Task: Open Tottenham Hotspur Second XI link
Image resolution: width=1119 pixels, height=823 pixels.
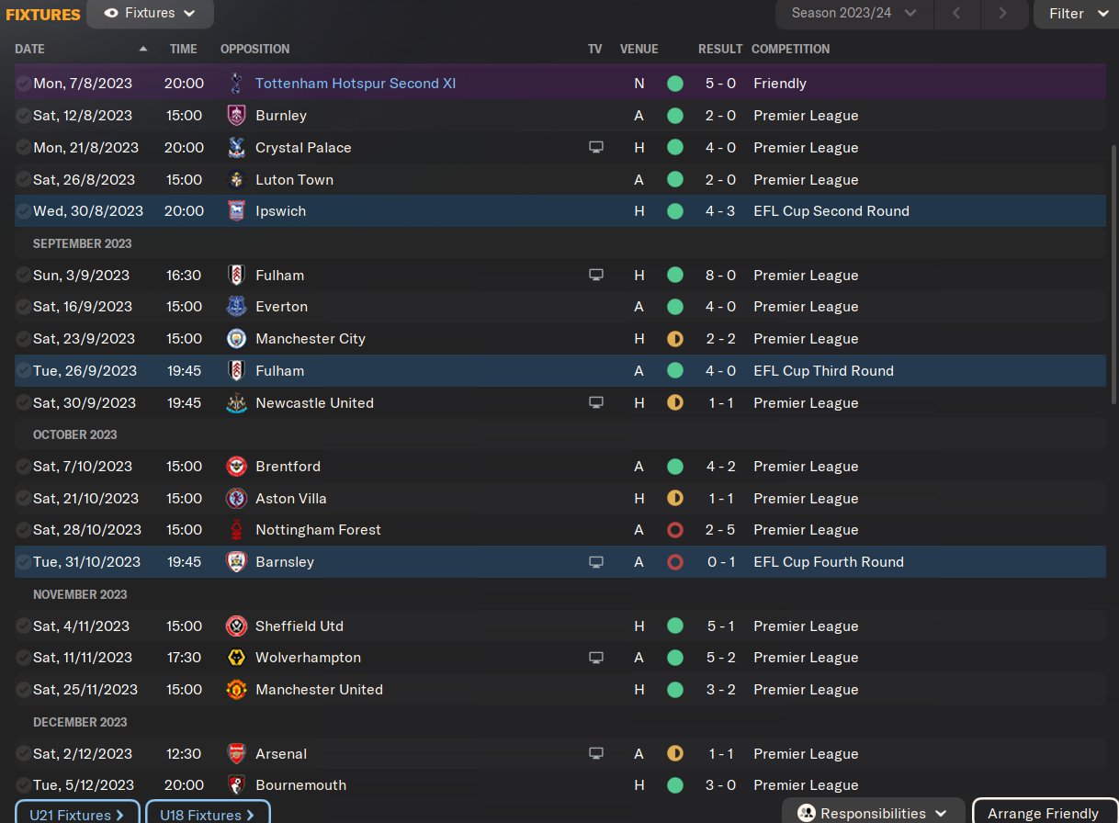Action: coord(355,84)
